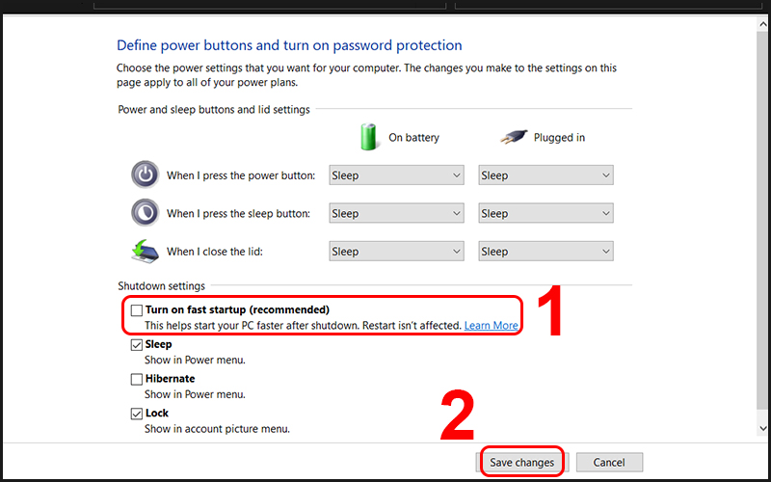Open power button Plugged in dropdown

pos(545,175)
